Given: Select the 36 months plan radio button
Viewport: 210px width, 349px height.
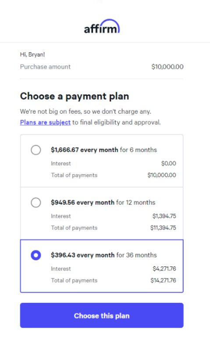Looking at the screenshot, I should pos(36,255).
